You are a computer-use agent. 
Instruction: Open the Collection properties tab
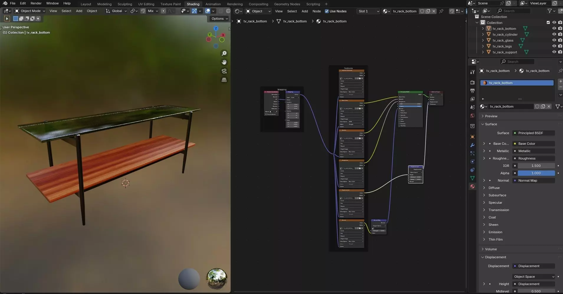(x=472, y=126)
